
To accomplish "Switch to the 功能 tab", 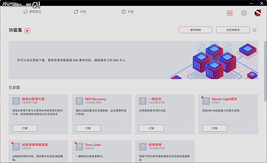I will [x=80, y=12].
